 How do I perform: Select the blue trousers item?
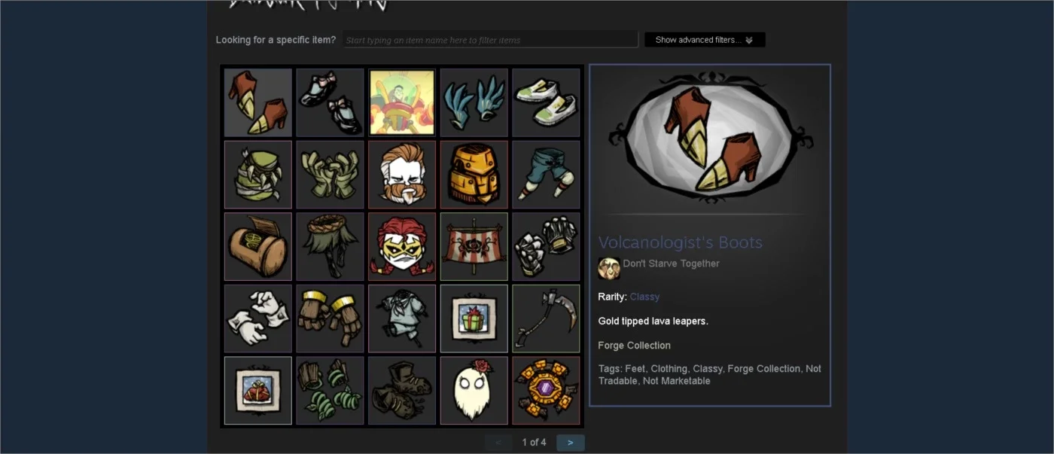(546, 175)
